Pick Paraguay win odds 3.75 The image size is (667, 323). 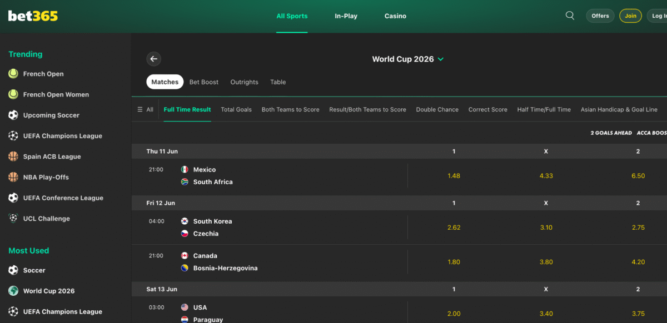(x=638, y=314)
